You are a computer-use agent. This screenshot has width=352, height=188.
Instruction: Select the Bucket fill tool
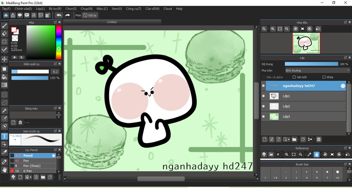tap(4, 77)
